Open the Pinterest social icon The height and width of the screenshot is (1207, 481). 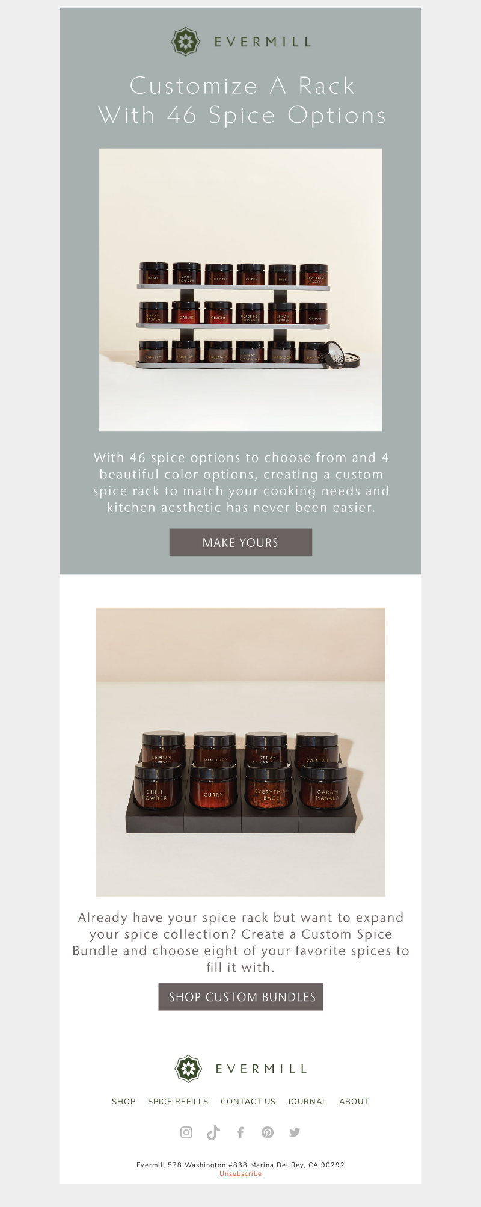(x=268, y=1132)
